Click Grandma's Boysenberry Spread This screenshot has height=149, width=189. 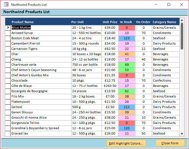pos(41,128)
